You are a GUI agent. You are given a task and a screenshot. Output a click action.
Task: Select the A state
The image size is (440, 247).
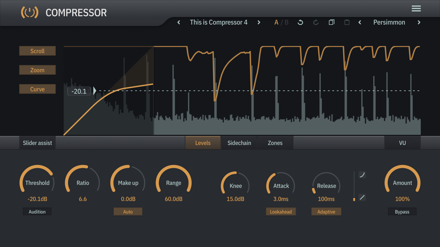(276, 22)
